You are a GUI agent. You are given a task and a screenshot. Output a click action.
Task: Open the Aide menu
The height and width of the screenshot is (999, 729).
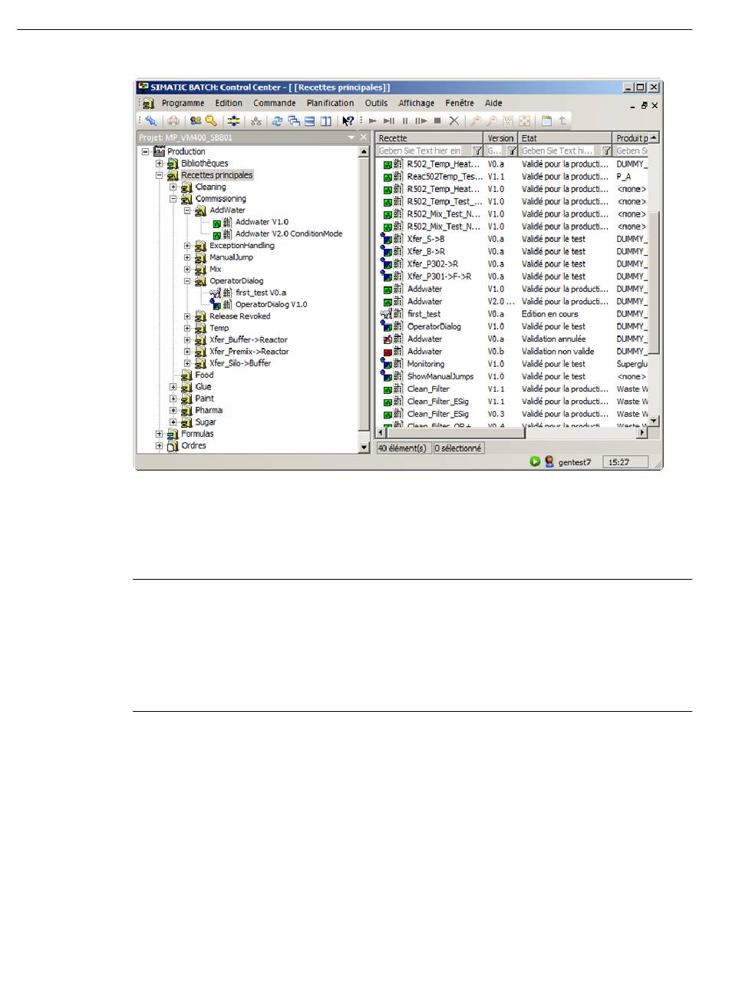493,103
